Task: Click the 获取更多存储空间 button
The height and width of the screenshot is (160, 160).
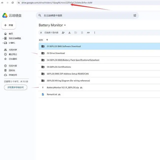Action: (x=15, y=87)
